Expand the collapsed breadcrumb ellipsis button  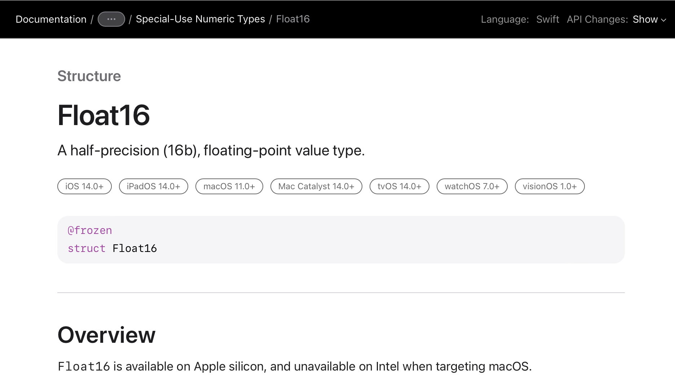click(x=111, y=19)
